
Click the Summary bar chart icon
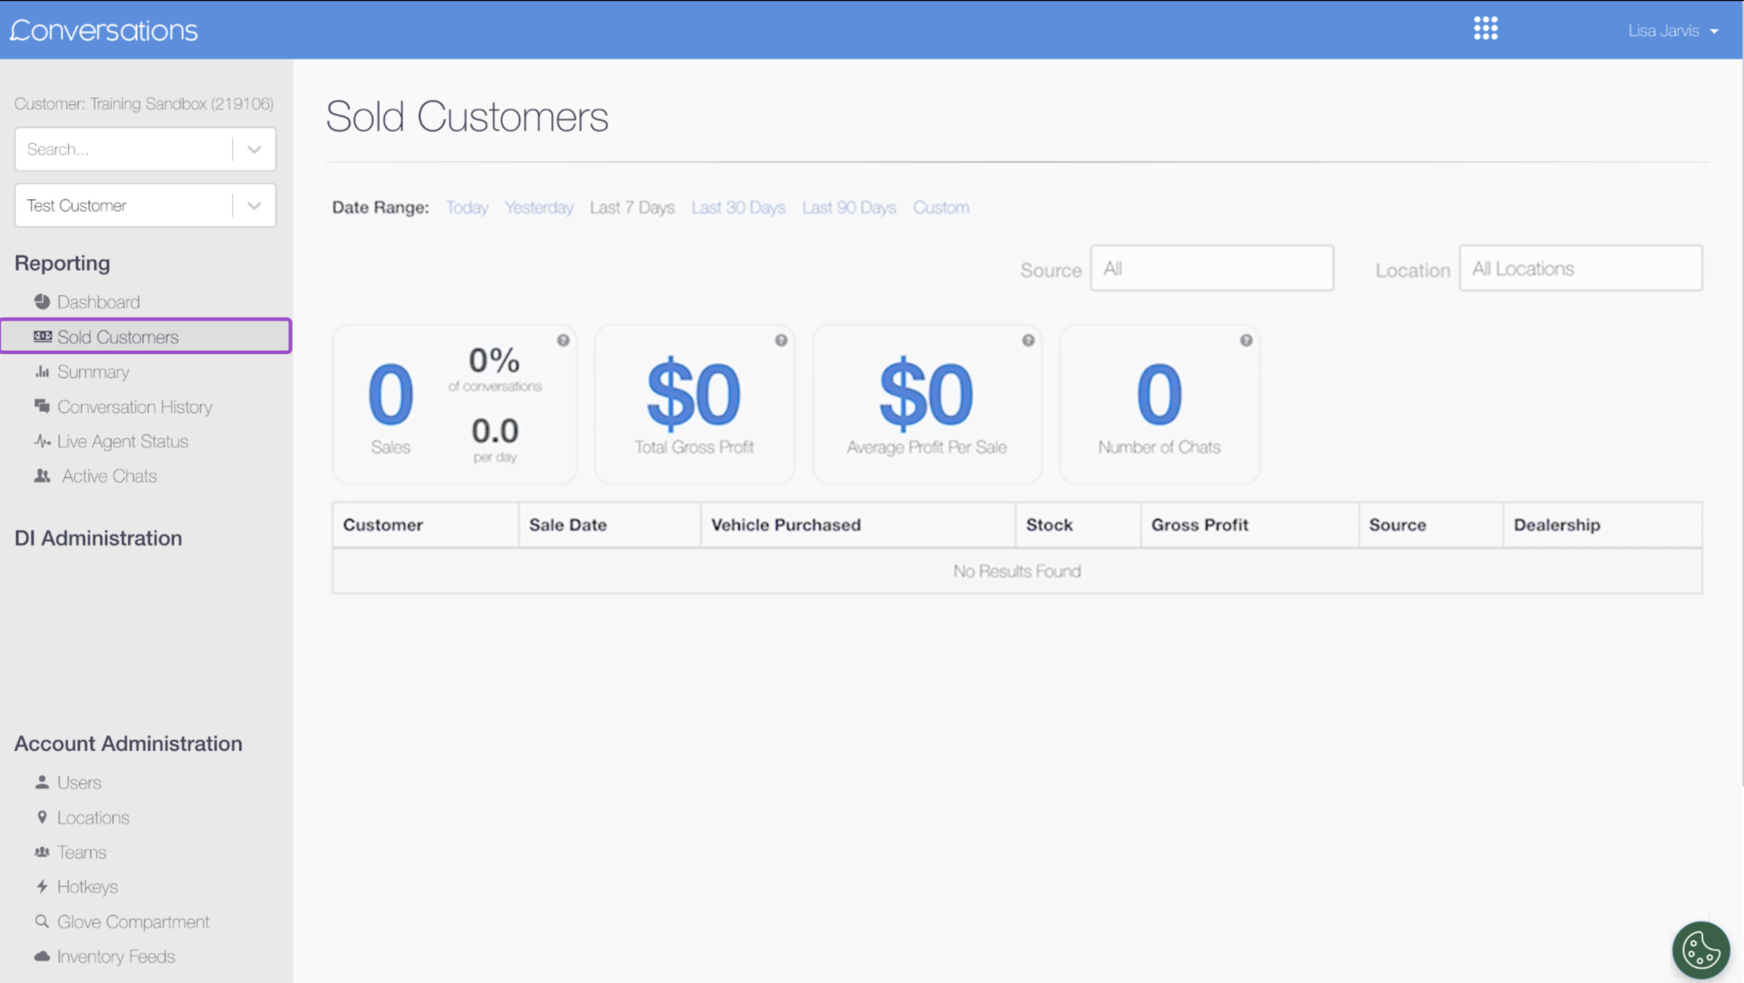coord(42,371)
